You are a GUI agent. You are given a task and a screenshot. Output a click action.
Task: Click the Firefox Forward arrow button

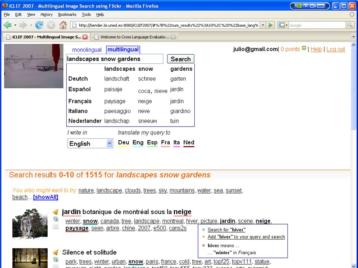pos(23,25)
